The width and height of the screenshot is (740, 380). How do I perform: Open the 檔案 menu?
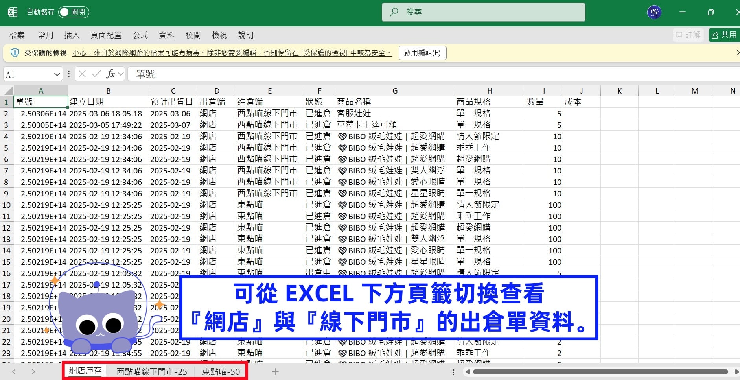(17, 35)
